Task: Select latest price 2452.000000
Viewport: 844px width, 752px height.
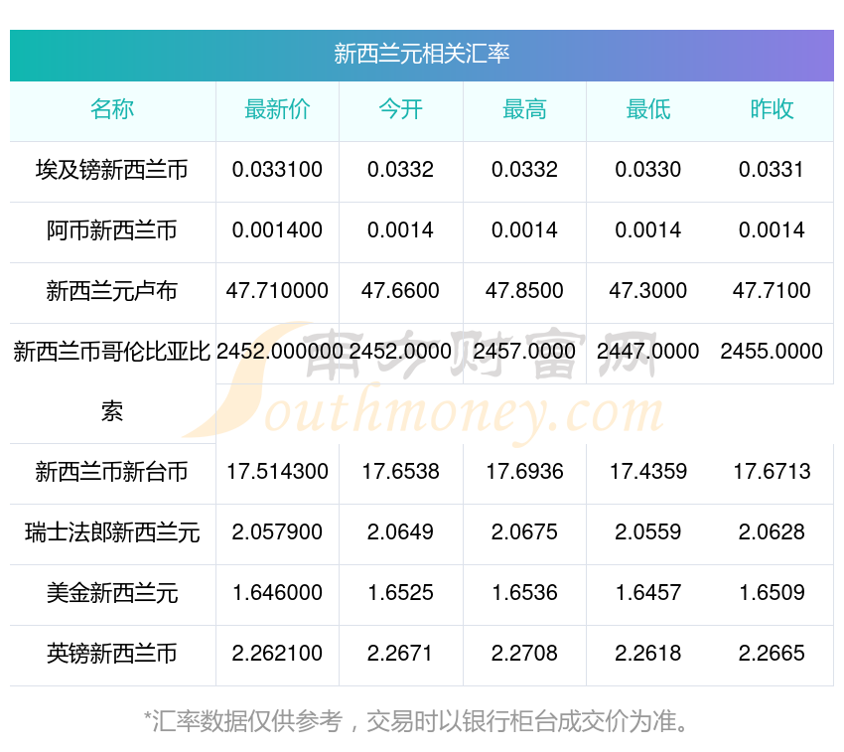Action: point(279,352)
